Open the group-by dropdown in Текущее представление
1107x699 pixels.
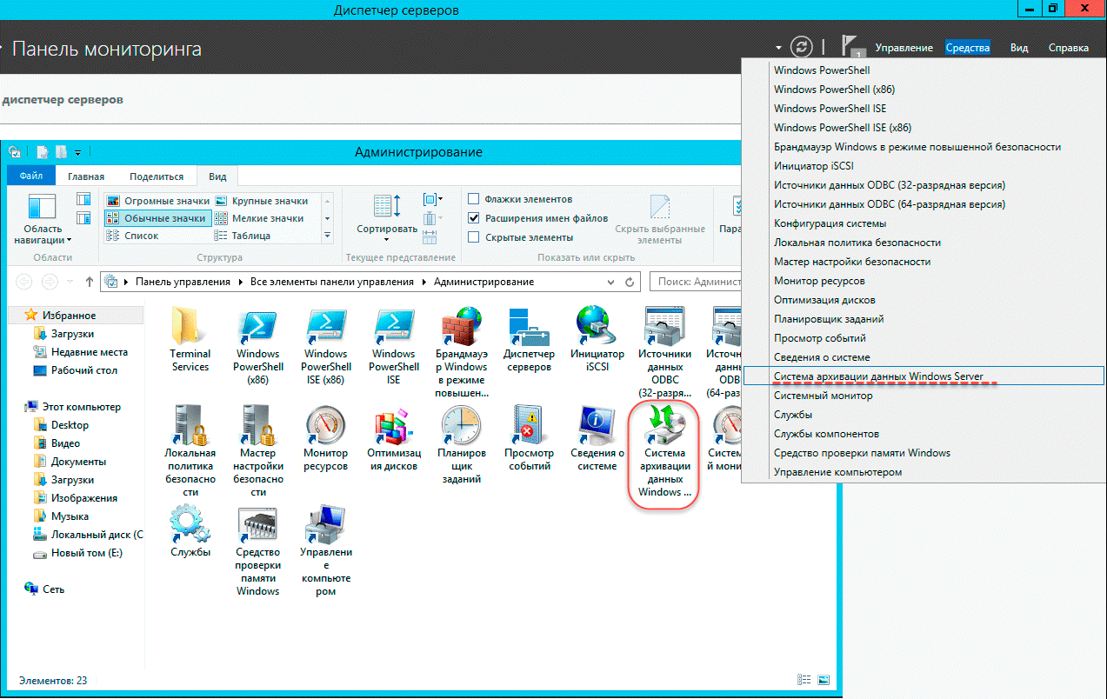pyautogui.click(x=433, y=199)
